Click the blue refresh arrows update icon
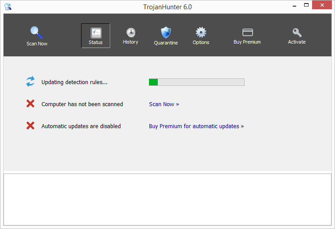 click(30, 81)
